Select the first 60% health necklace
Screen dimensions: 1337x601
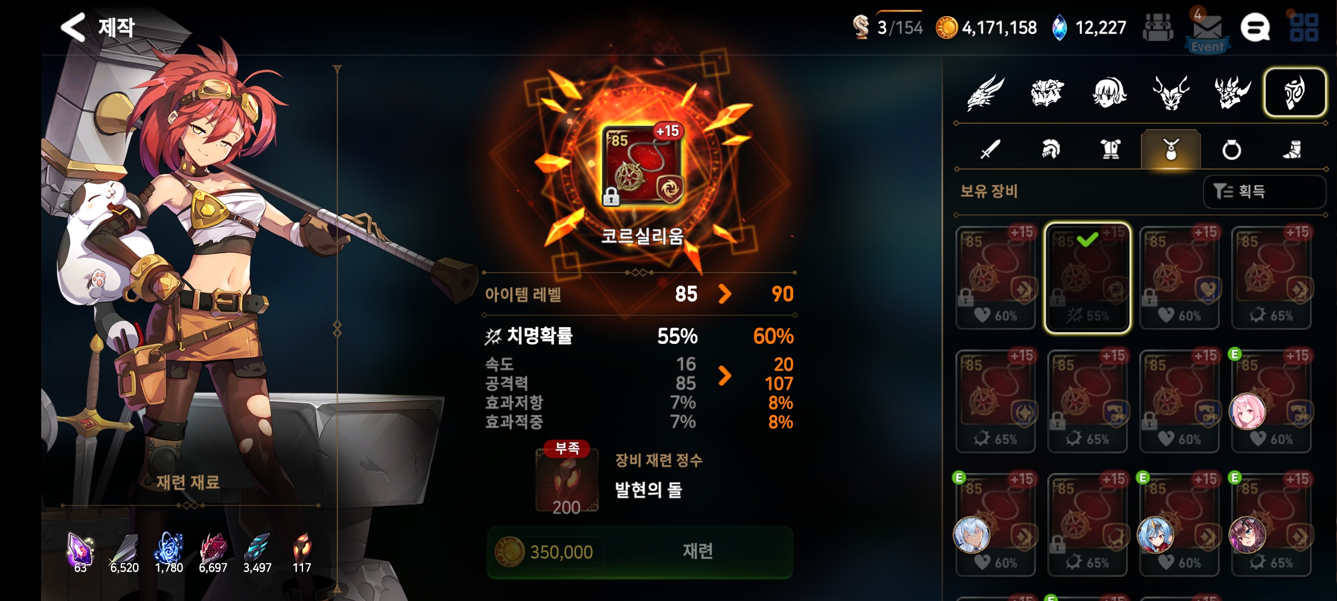coord(996,278)
